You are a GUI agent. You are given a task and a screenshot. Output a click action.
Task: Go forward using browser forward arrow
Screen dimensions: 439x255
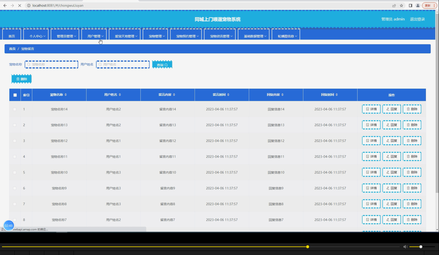point(12,6)
